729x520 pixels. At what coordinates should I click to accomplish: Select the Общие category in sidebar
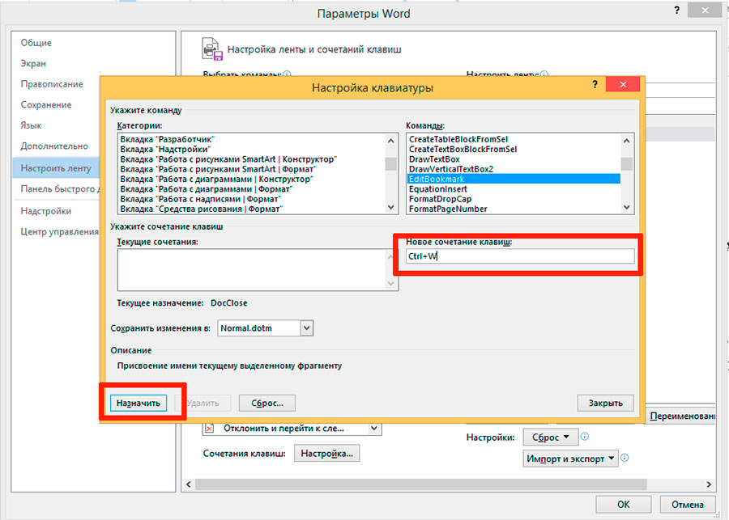pos(36,43)
